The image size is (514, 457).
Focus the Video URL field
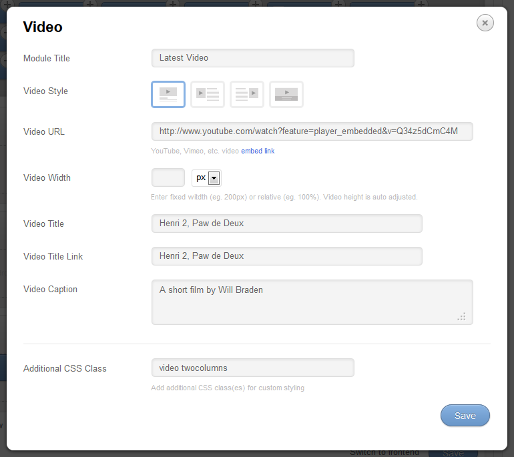click(312, 131)
